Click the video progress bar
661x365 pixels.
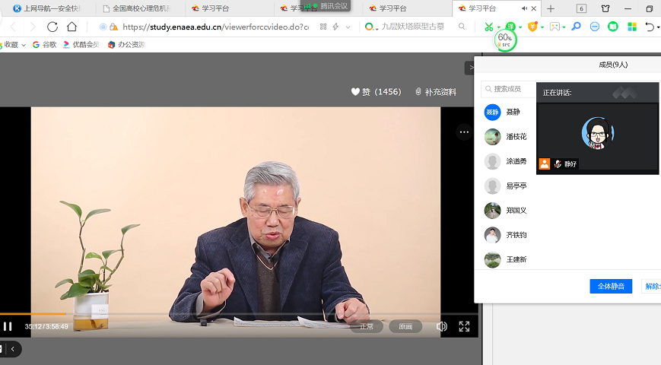(228, 313)
